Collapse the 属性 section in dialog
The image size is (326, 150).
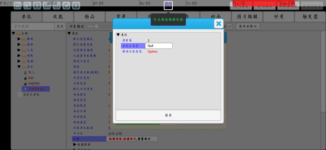pos(118,35)
